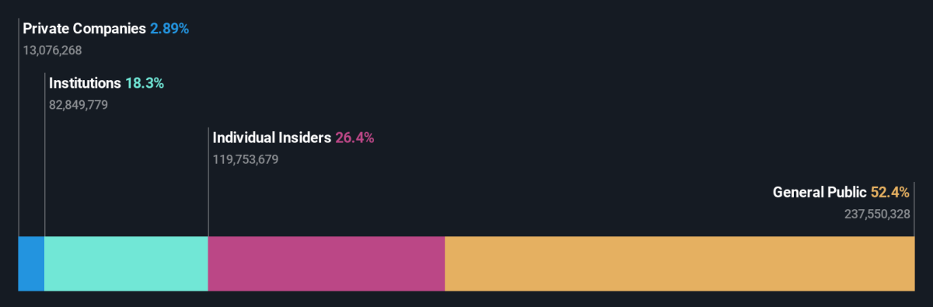Screen dimensions: 933x307
Task: Click the 18.3% percentage value
Action: point(145,83)
